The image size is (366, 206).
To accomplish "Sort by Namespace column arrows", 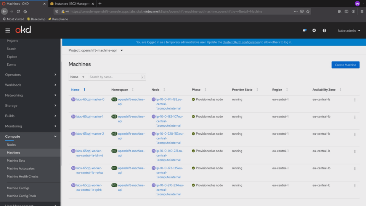I will 133,90.
